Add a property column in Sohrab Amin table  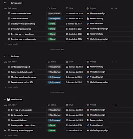click(x=112, y=8)
